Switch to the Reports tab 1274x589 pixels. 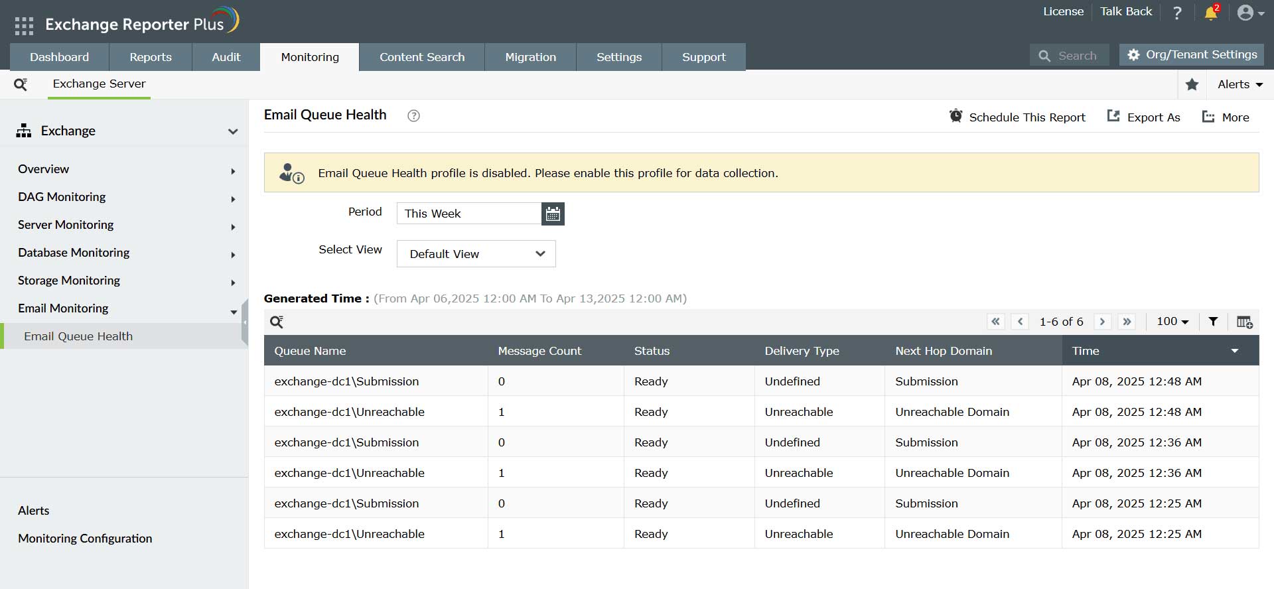coord(151,57)
